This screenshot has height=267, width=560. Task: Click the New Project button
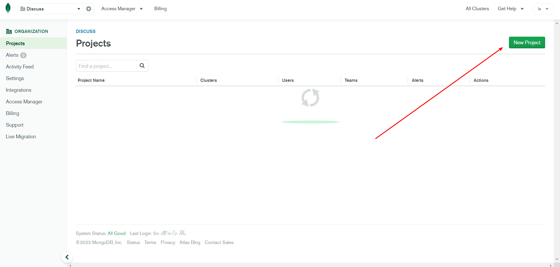(527, 43)
